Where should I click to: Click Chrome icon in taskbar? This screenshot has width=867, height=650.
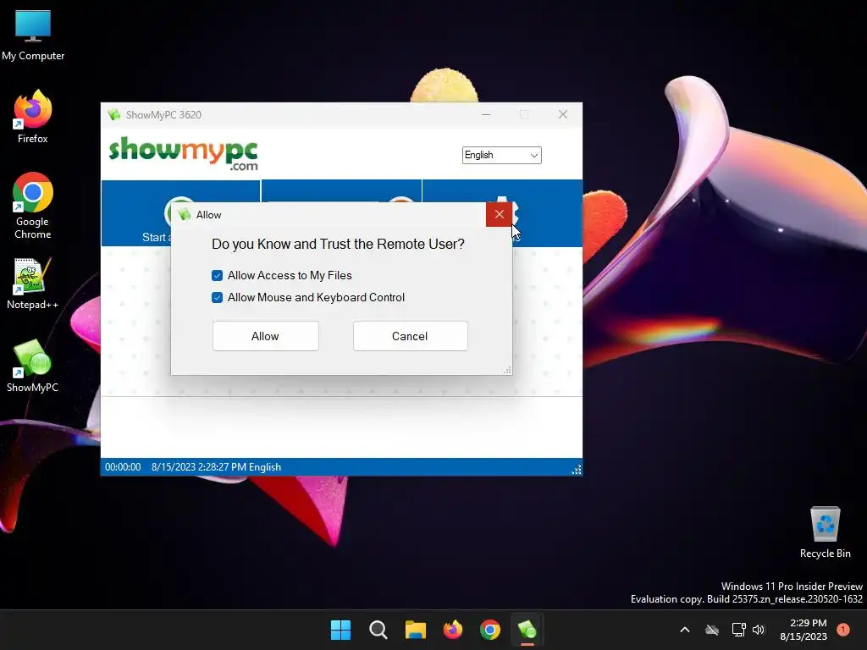click(490, 630)
